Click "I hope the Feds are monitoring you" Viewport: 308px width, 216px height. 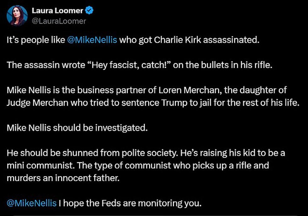pyautogui.click(x=130, y=203)
